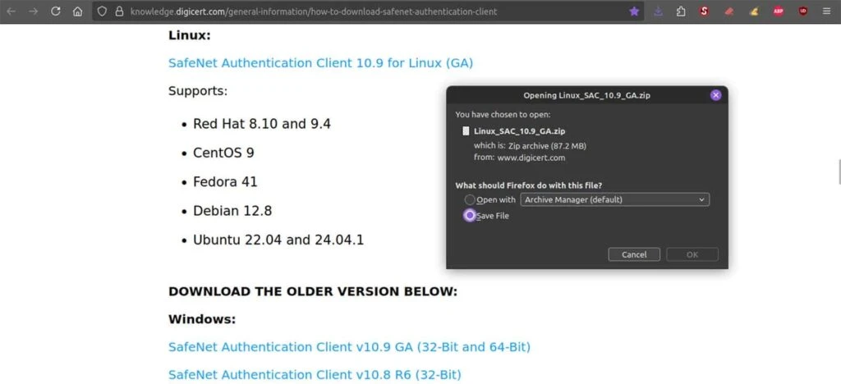Go back to the previous page
The image size is (841, 384).
tap(11, 11)
